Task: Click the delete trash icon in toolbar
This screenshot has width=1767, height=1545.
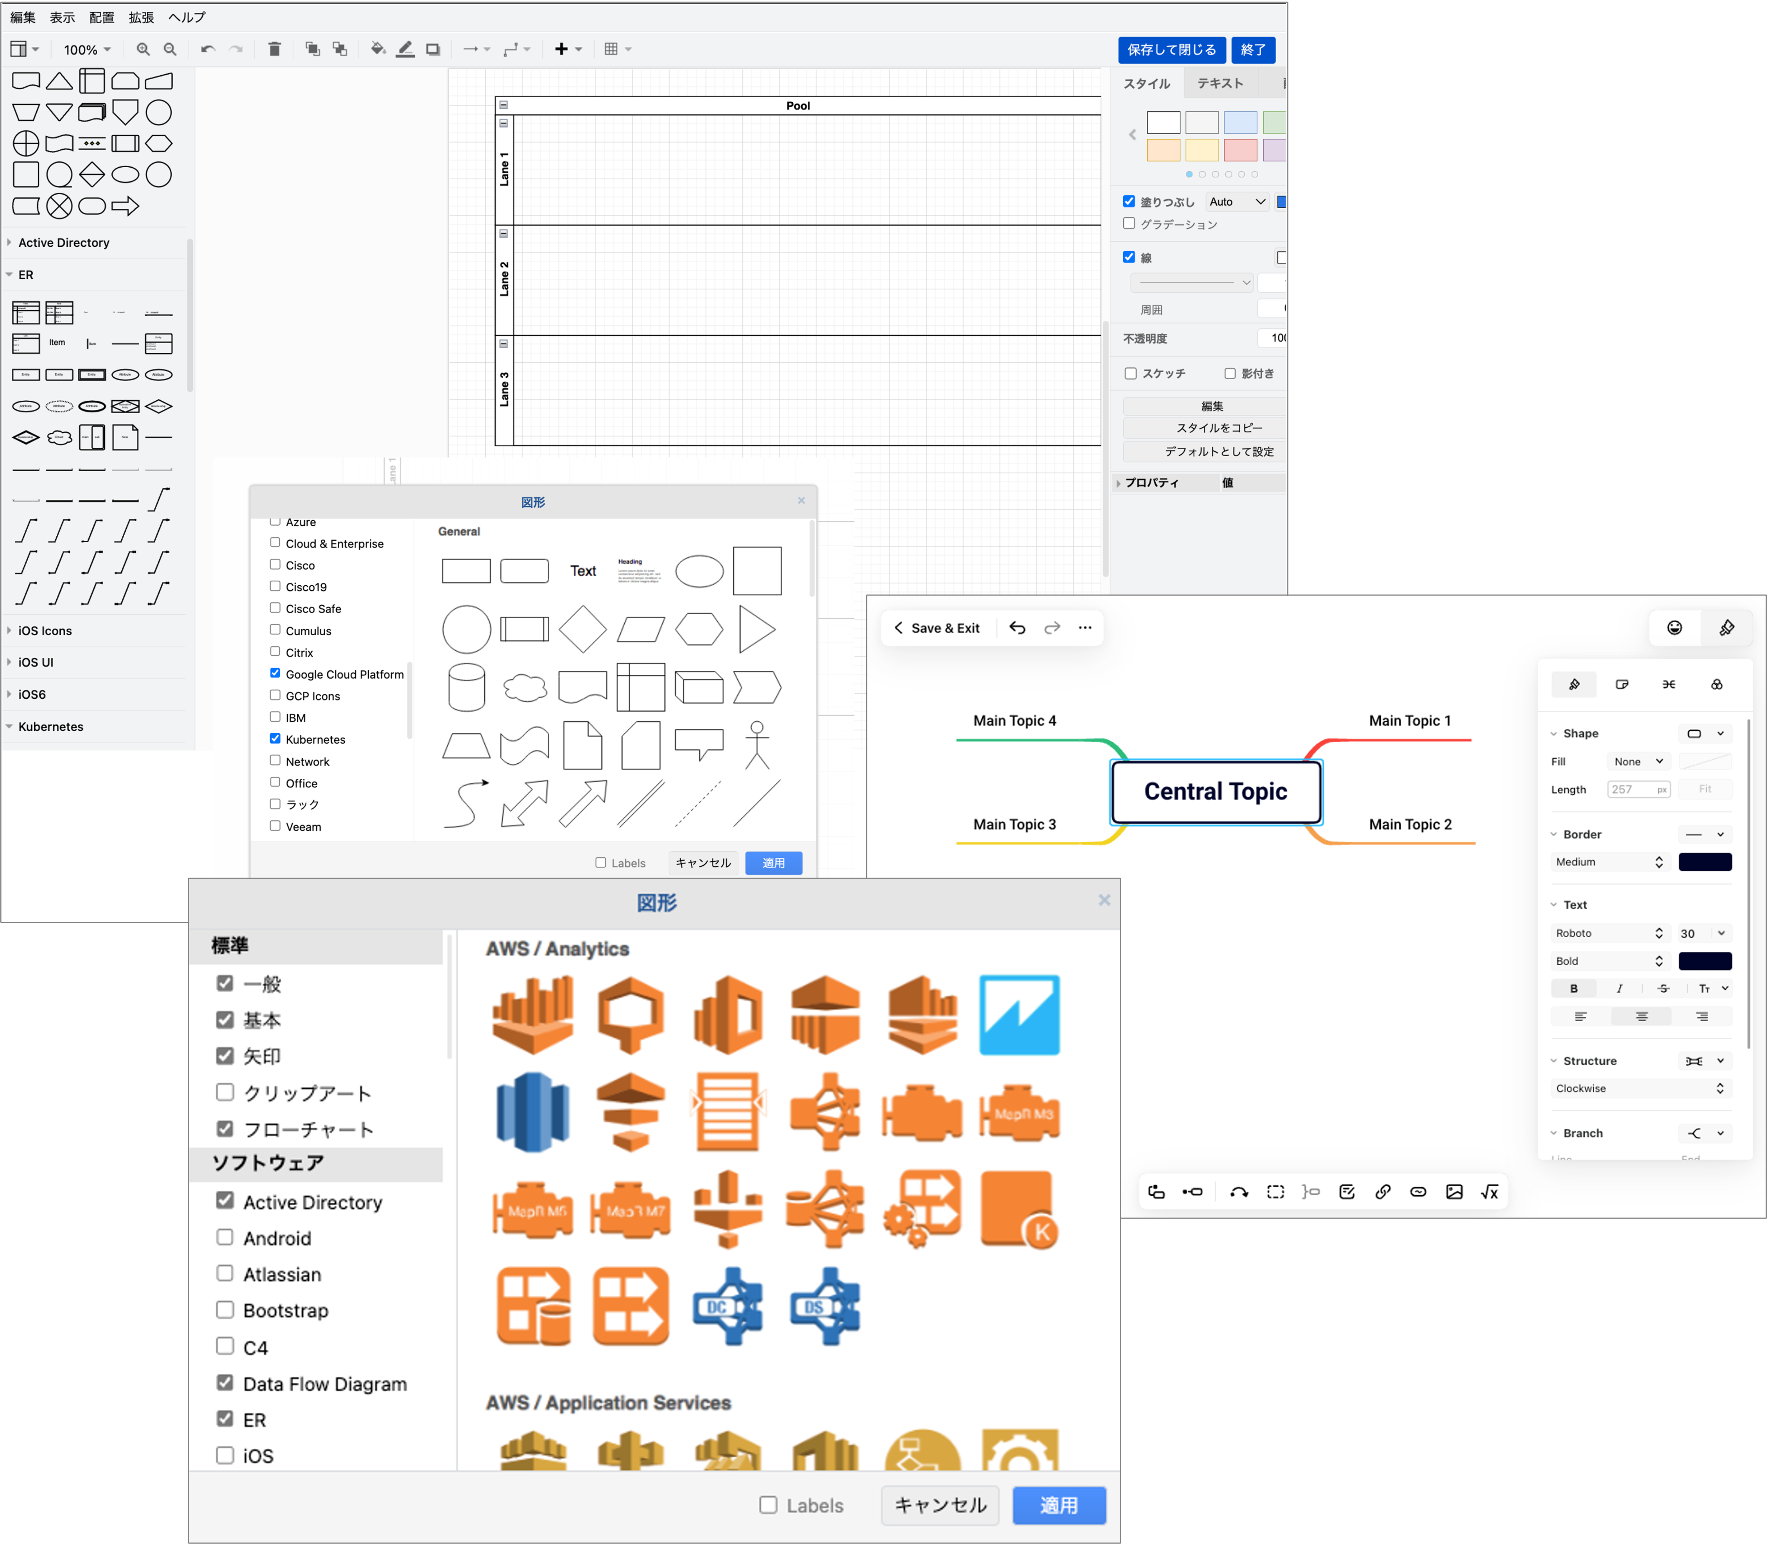Action: coord(274,49)
